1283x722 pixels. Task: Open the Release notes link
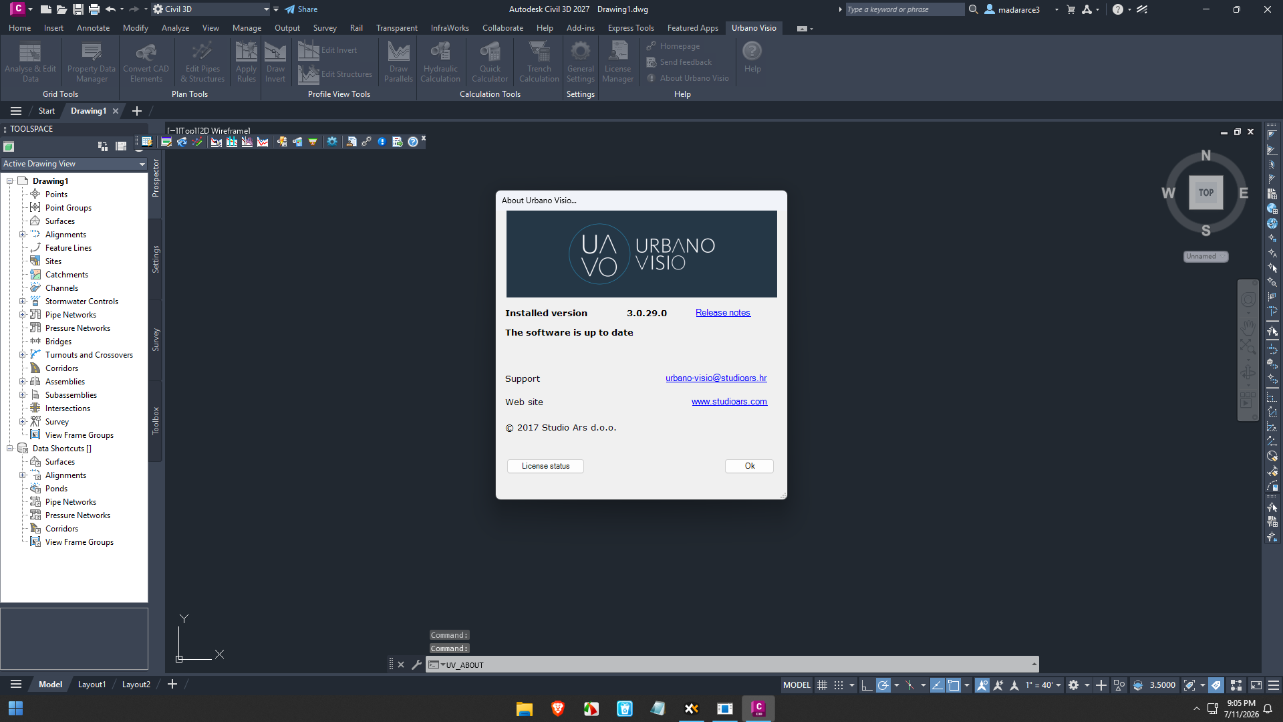722,313
